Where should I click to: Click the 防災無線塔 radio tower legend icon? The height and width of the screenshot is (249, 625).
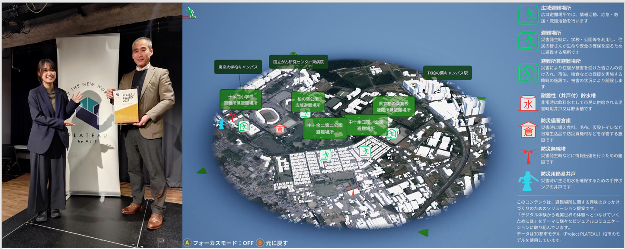click(x=528, y=156)
